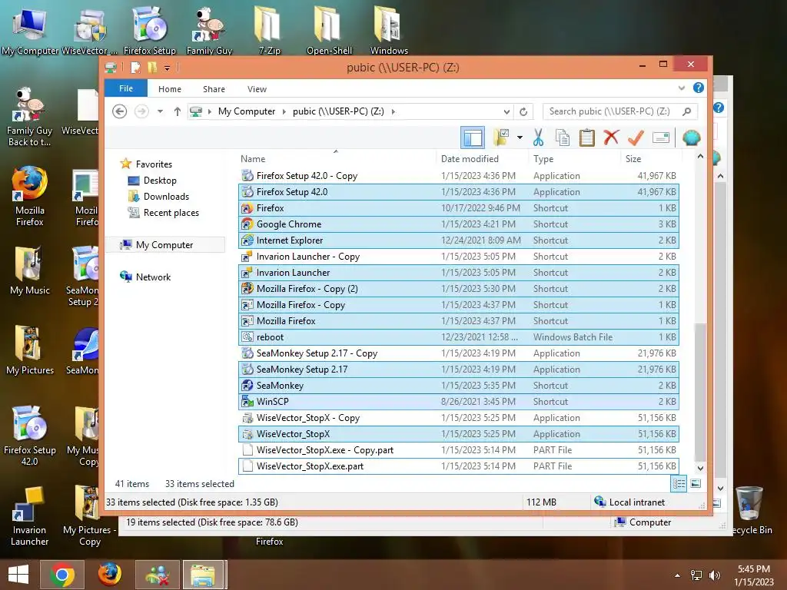
Task: Click the teal shell Classic Explorer settings icon
Action: (691, 138)
